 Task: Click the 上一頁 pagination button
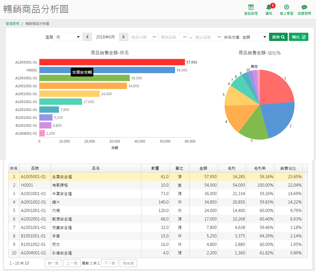72,263
